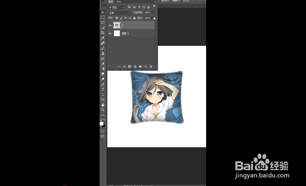Click the link layers icon
Viewport: 306px width, 186px height.
coord(119,66)
